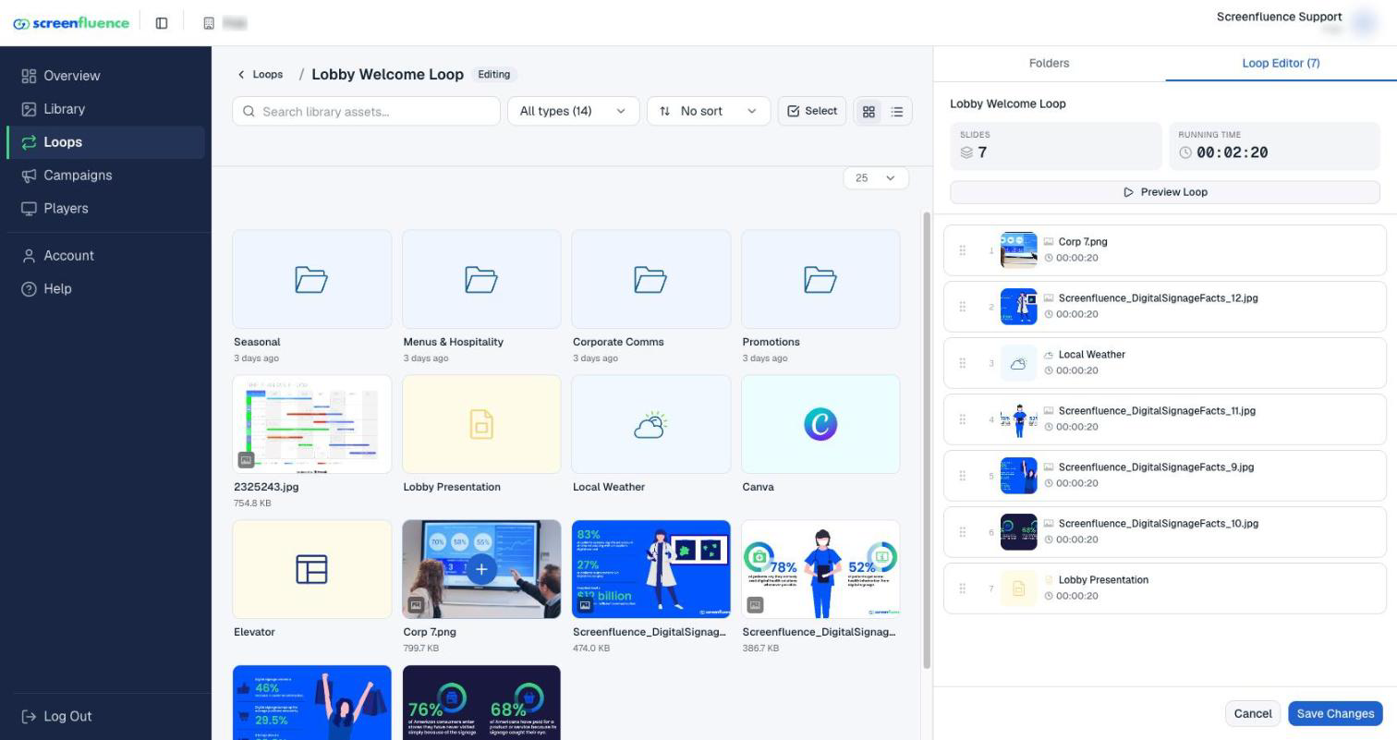Viewport: 1397px width, 740px height.
Task: Open the Seasonal folder
Action: (311, 279)
